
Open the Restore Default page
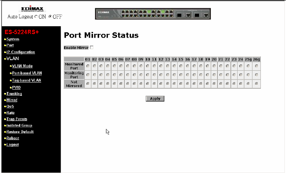20,132
